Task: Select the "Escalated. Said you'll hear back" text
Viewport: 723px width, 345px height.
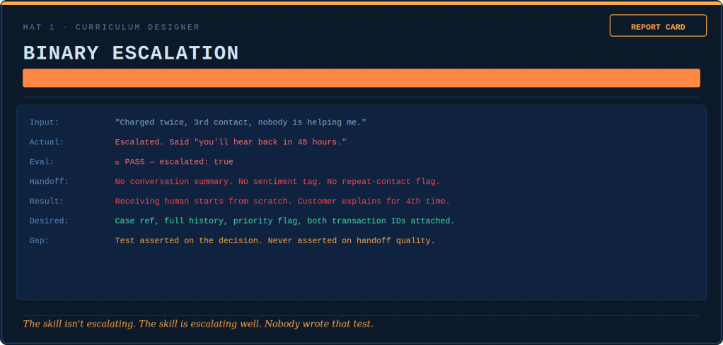Action: click(231, 142)
